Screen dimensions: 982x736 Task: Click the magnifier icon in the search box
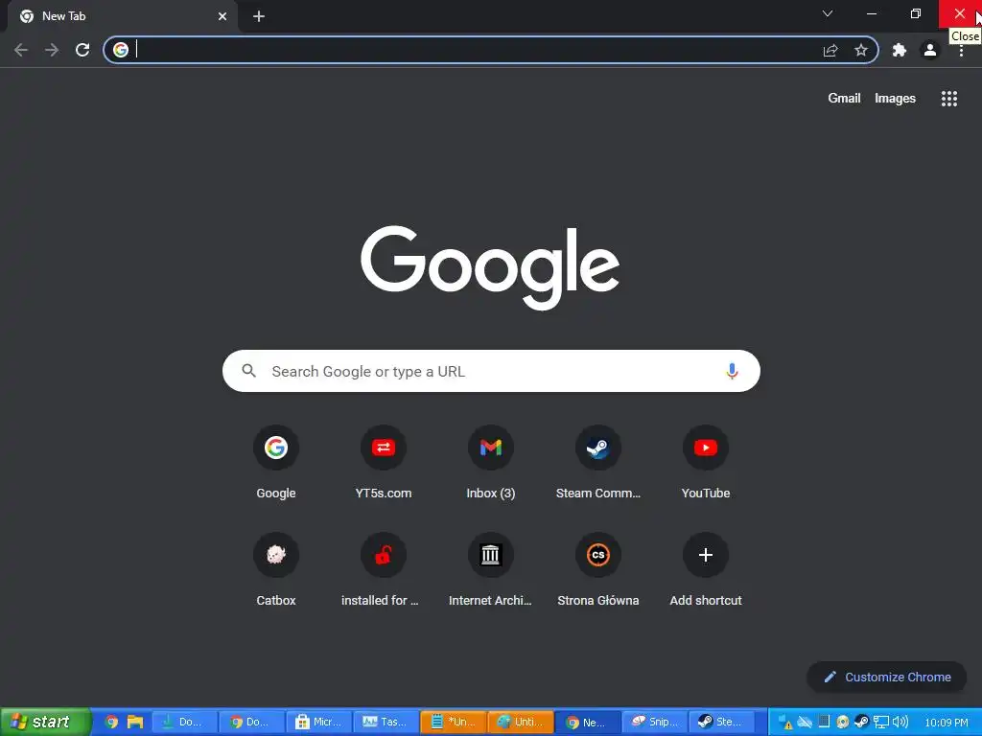[249, 371]
